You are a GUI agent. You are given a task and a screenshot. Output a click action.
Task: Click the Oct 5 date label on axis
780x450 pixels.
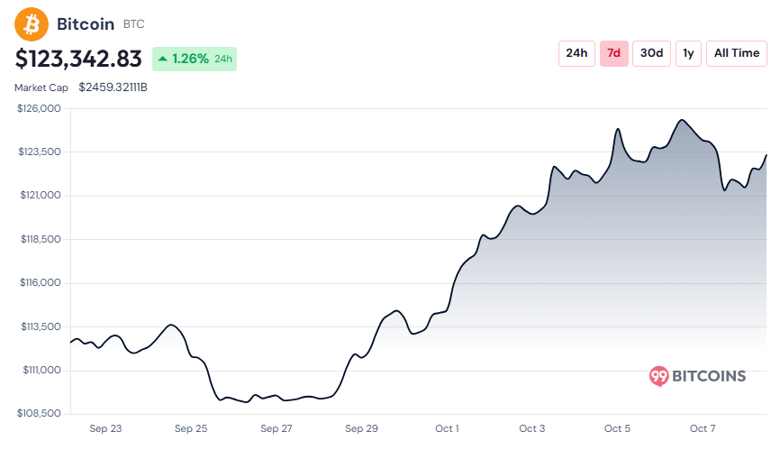[617, 428]
